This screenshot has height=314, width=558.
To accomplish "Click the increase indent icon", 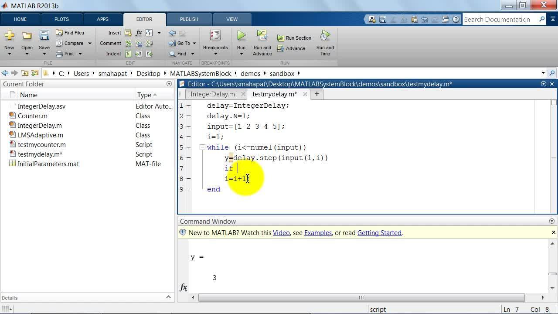I will [x=139, y=54].
